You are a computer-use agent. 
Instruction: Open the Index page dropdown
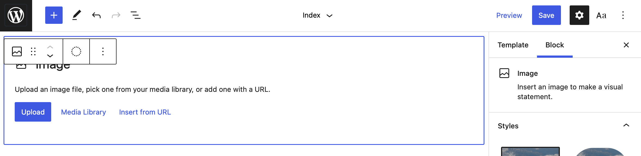tap(317, 15)
